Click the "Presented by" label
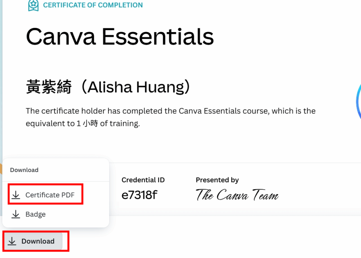This screenshot has width=361, height=258. 217,180
